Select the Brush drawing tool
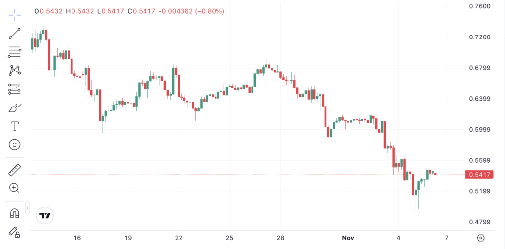This screenshot has width=505, height=249. [15, 108]
